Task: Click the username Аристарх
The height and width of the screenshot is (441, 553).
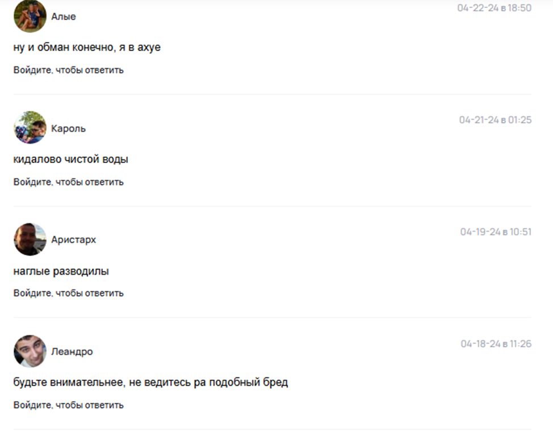Action: coord(73,240)
